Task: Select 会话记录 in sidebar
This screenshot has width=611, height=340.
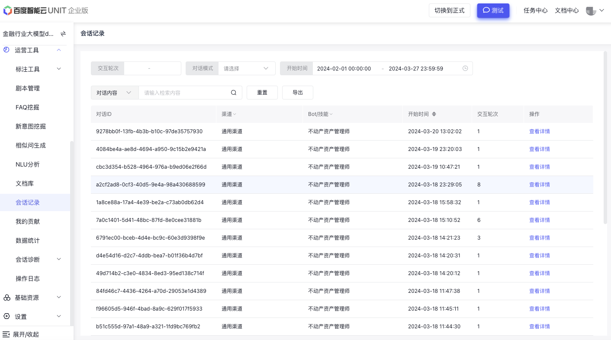Action: pos(28,202)
